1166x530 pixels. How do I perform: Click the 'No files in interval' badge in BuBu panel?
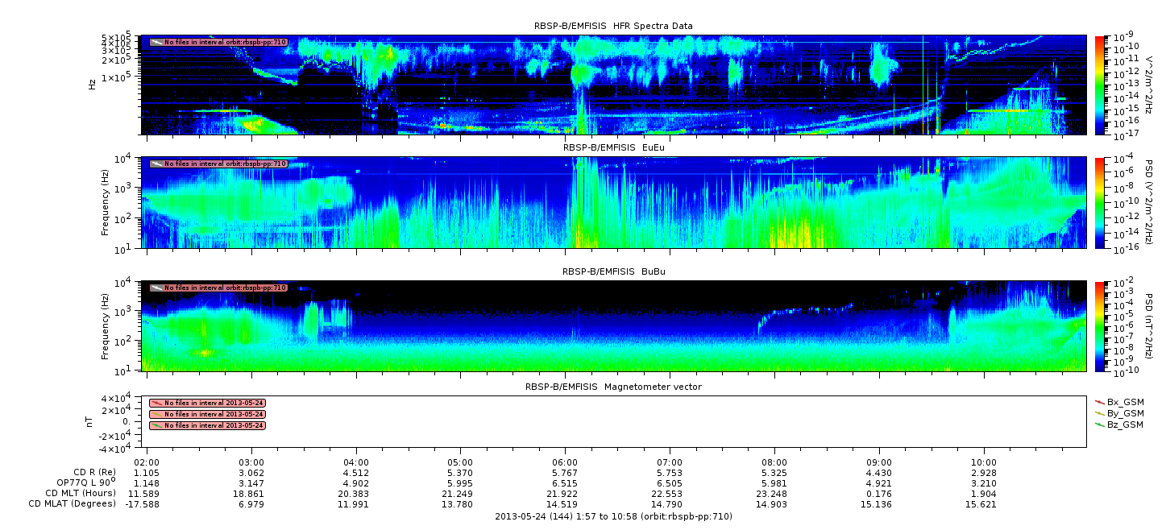(218, 288)
